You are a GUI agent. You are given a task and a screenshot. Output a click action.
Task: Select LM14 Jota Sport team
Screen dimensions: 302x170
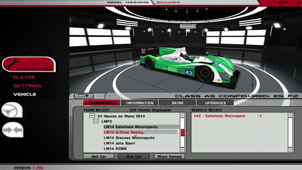(x=119, y=143)
